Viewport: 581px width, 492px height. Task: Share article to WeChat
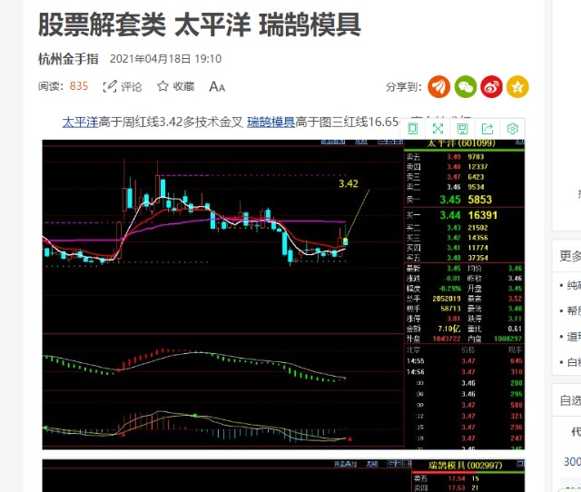pyautogui.click(x=466, y=87)
